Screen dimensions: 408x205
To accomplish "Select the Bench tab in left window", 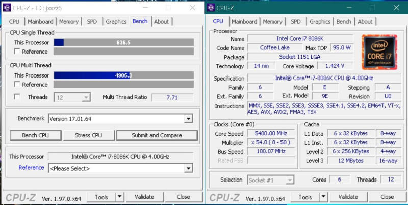I will 140,21.
